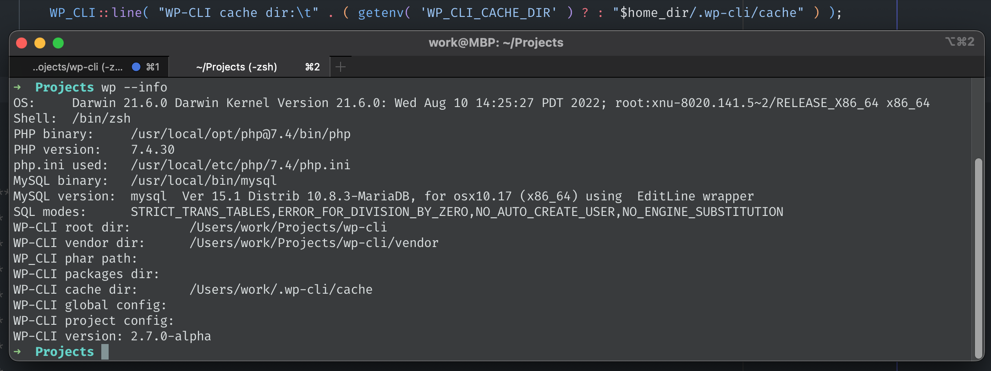Click the php.ini path /usr/local/etc/php/7.4/php.ini
991x371 pixels.
click(x=241, y=165)
